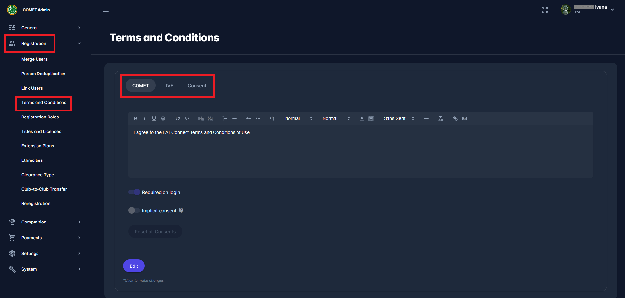625x298 pixels.
Task: Remove formatting with the clear formatting tool
Action: pos(440,118)
